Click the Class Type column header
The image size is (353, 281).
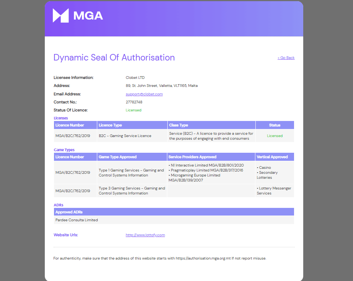tap(211, 125)
